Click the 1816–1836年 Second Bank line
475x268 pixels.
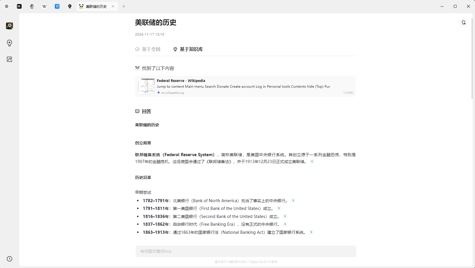tap(212, 217)
